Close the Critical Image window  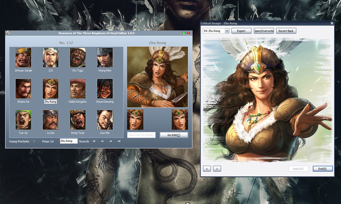[x=332, y=23]
